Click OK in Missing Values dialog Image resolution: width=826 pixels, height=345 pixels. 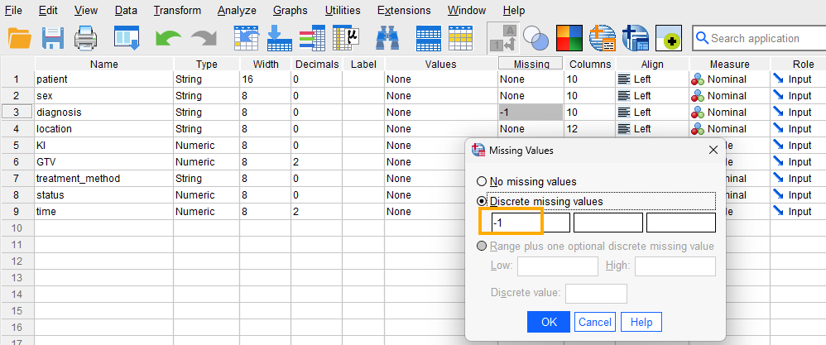coord(549,322)
